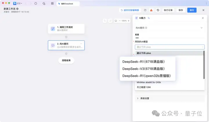Click the blue 提交 submit button
This screenshot has width=209, height=122.
click(192, 10)
